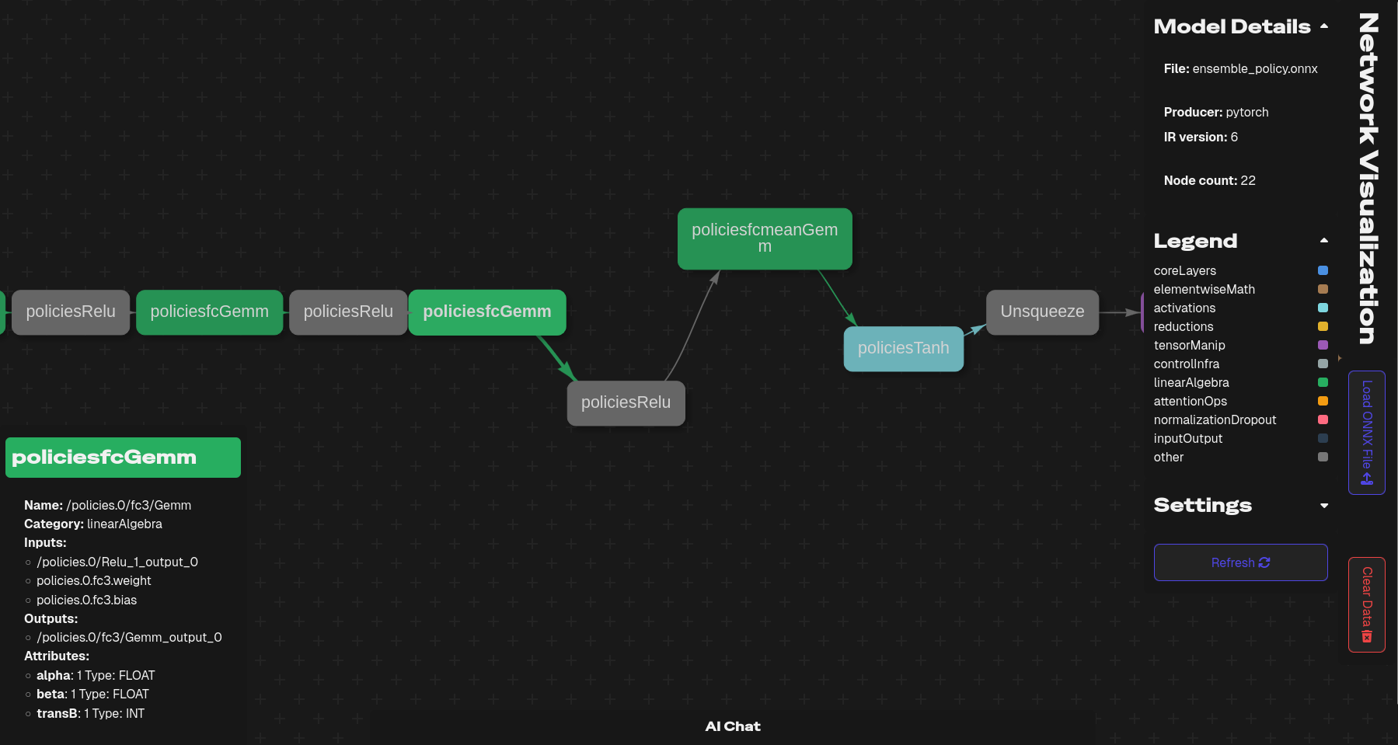
Task: Click the normalizationDropout pink legend swatch
Action: point(1323,419)
